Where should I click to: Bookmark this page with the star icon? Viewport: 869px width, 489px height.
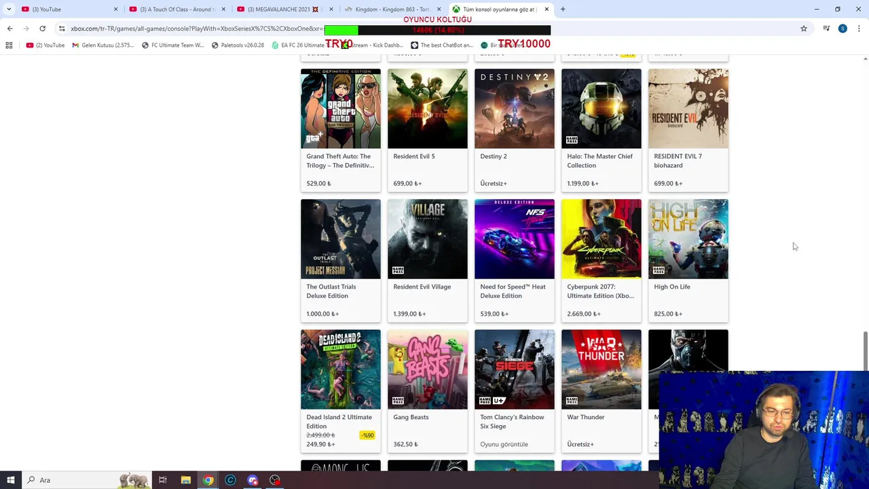click(x=804, y=29)
